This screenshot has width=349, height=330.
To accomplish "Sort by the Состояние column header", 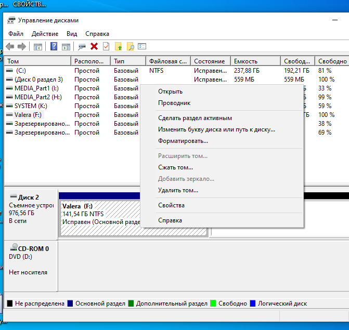I will 211,61.
